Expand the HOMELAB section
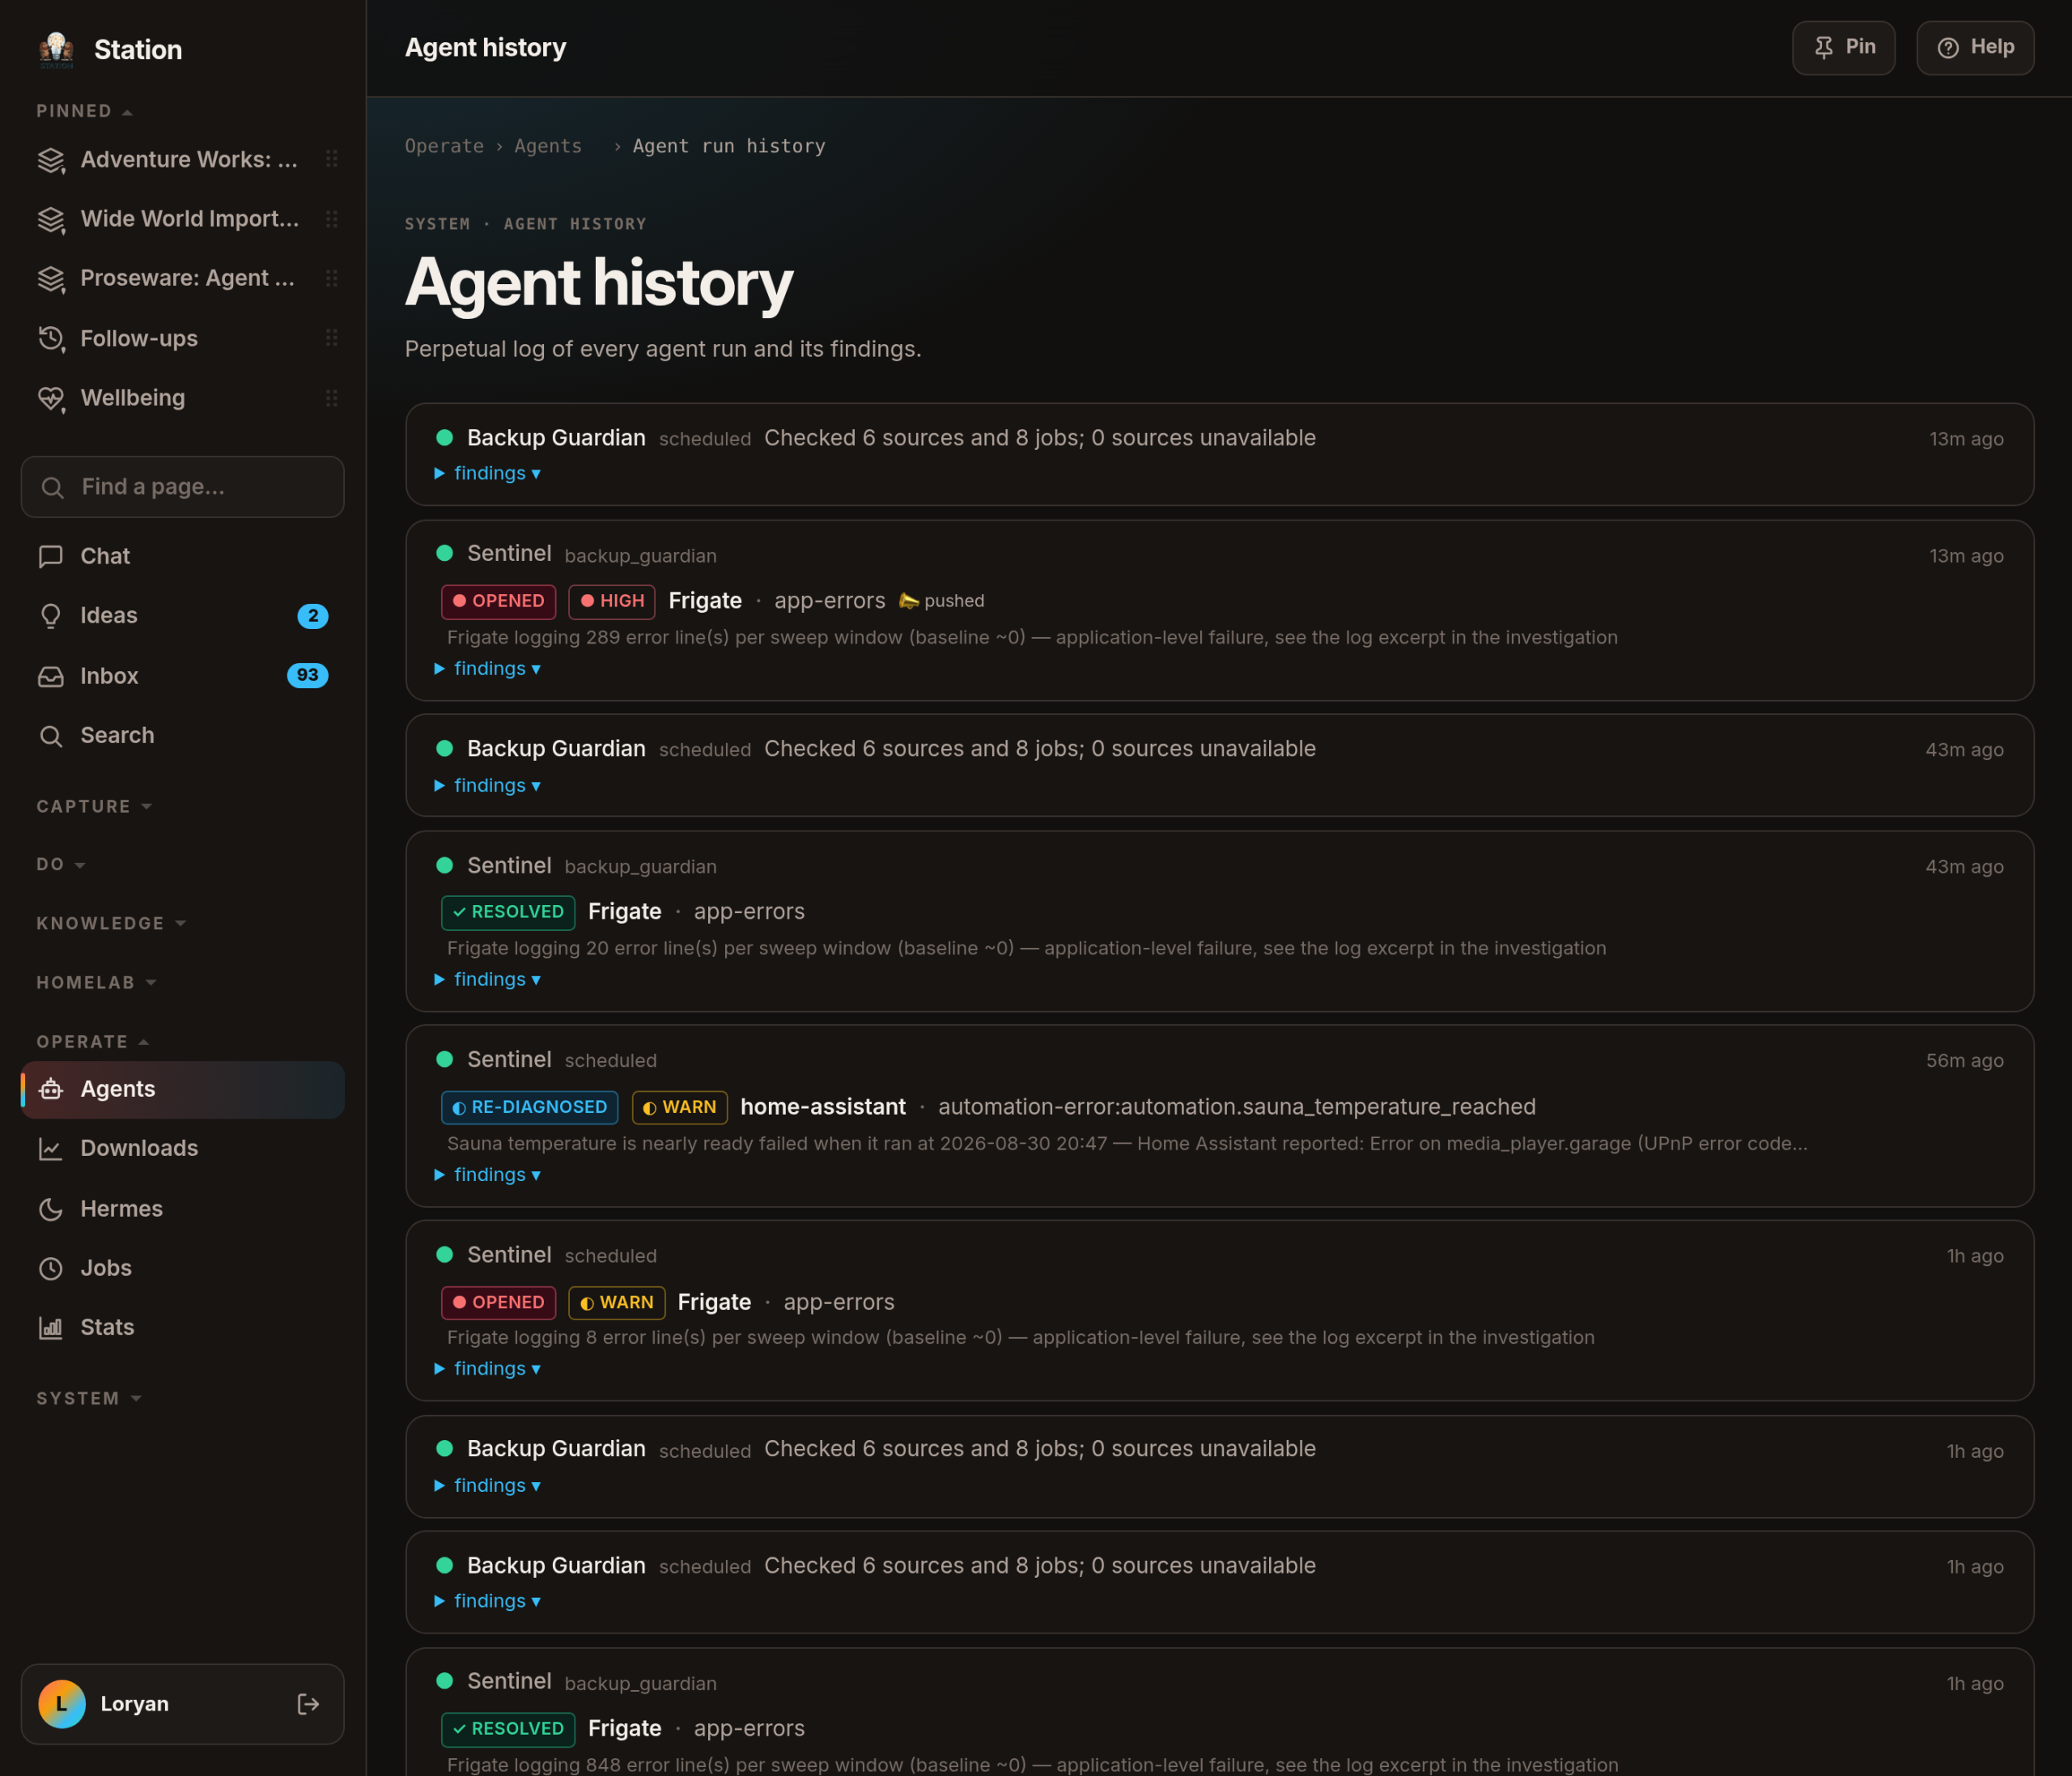The image size is (2072, 1776). click(x=96, y=982)
